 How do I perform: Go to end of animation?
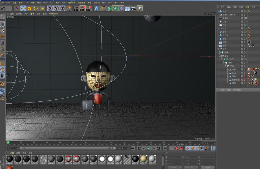(165, 148)
